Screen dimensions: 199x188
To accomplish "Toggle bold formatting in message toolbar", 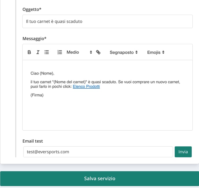I will (x=29, y=52).
